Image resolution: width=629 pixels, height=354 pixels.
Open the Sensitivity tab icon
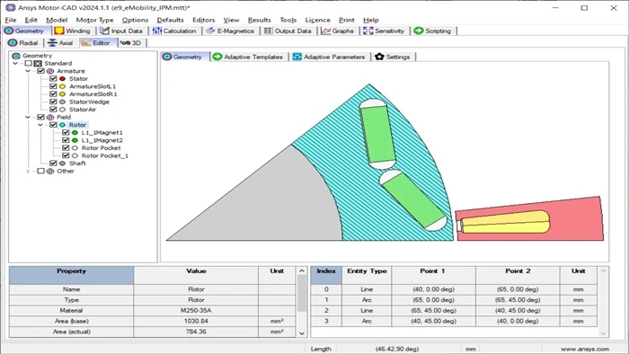368,31
